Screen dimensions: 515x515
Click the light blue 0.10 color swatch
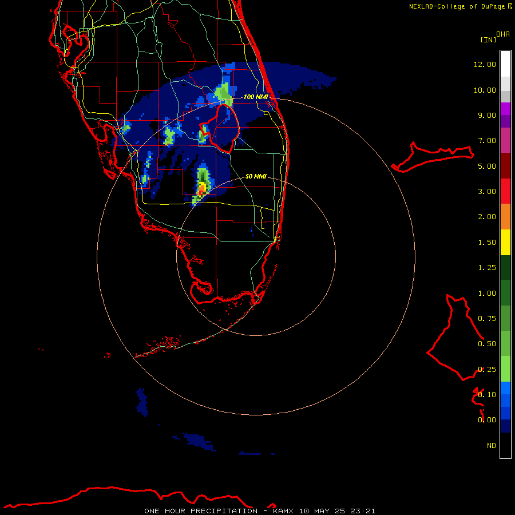[505, 388]
